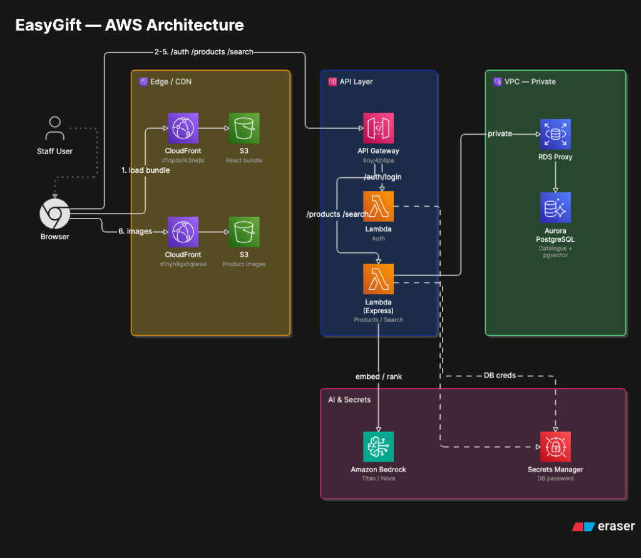The width and height of the screenshot is (641, 558).
Task: Click the 'Auth' subtitle under Lambda
Action: tap(378, 239)
